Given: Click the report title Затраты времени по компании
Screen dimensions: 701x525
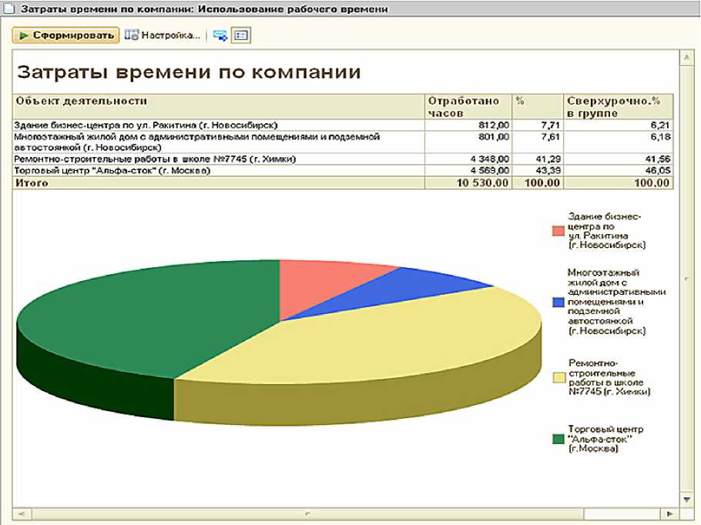Looking at the screenshot, I should [189, 72].
